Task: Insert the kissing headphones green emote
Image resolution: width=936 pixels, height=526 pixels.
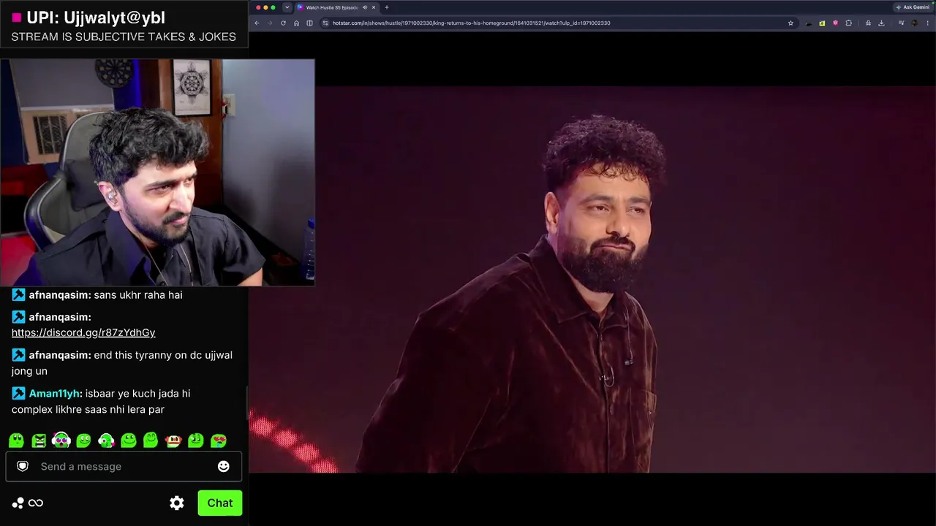Action: pyautogui.click(x=106, y=441)
